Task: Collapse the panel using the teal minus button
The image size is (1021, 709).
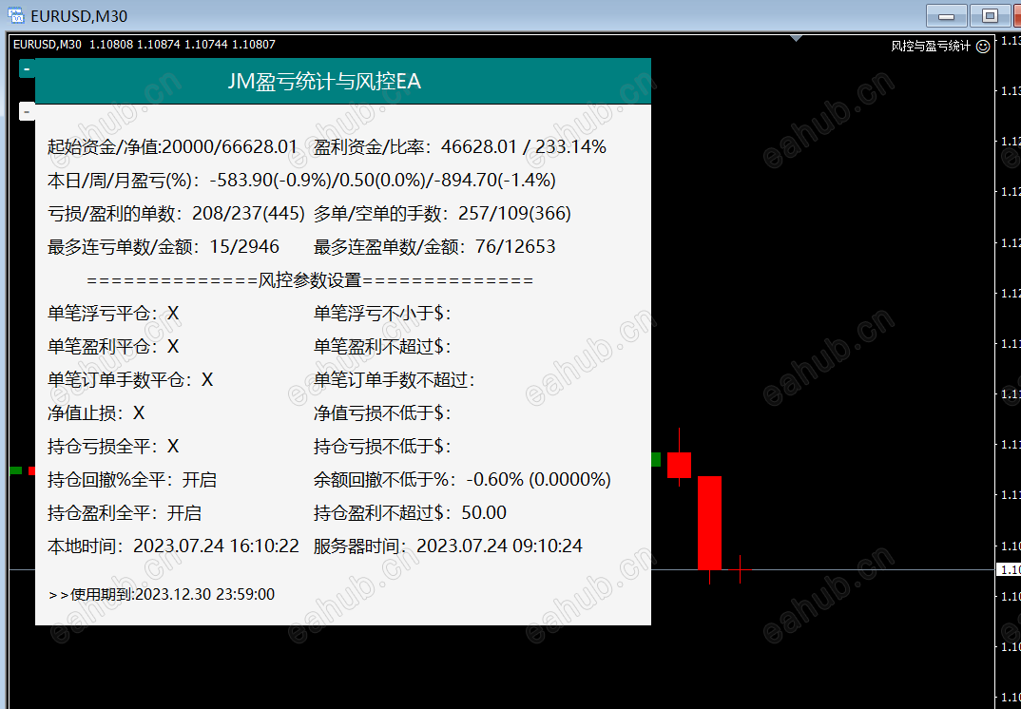Action: coord(27,68)
